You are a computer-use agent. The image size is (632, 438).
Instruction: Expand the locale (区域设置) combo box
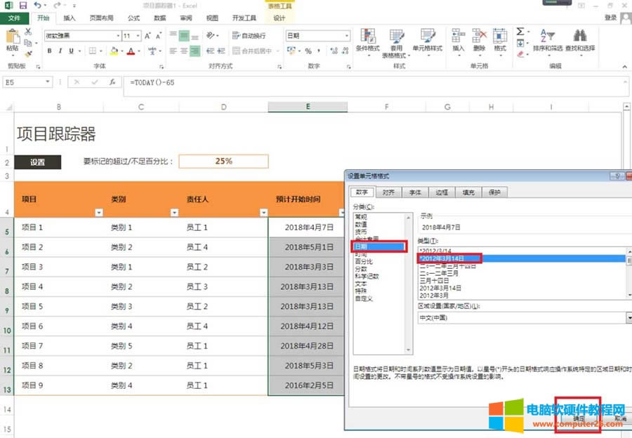point(628,317)
